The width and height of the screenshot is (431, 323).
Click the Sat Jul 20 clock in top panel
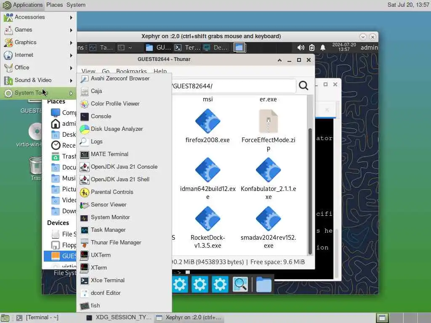[408, 5]
